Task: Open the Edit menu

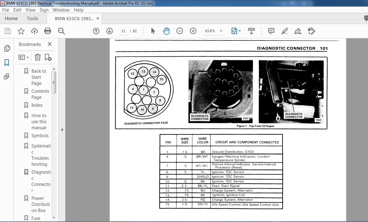Action: (x=17, y=10)
